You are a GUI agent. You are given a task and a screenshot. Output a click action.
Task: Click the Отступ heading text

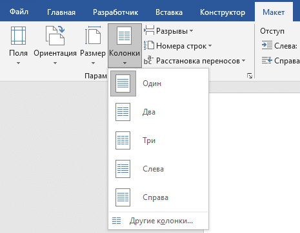(272, 31)
